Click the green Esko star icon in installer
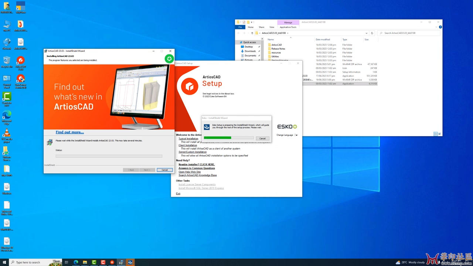This screenshot has width=473, height=266. 169,58
